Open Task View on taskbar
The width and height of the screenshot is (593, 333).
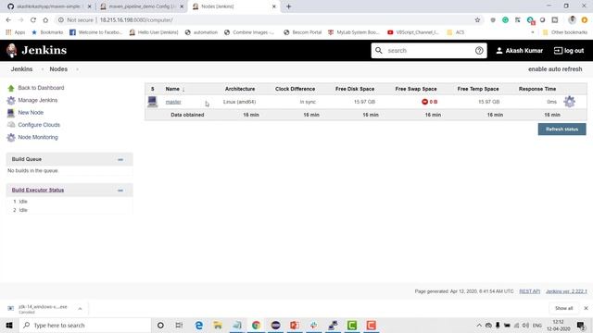(x=179, y=325)
